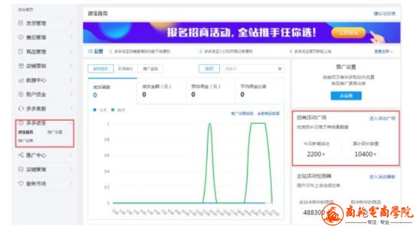Viewport: 417px width, 230px height.
Task: Expand 查看全部 announcements dropdown
Action: coord(384,52)
